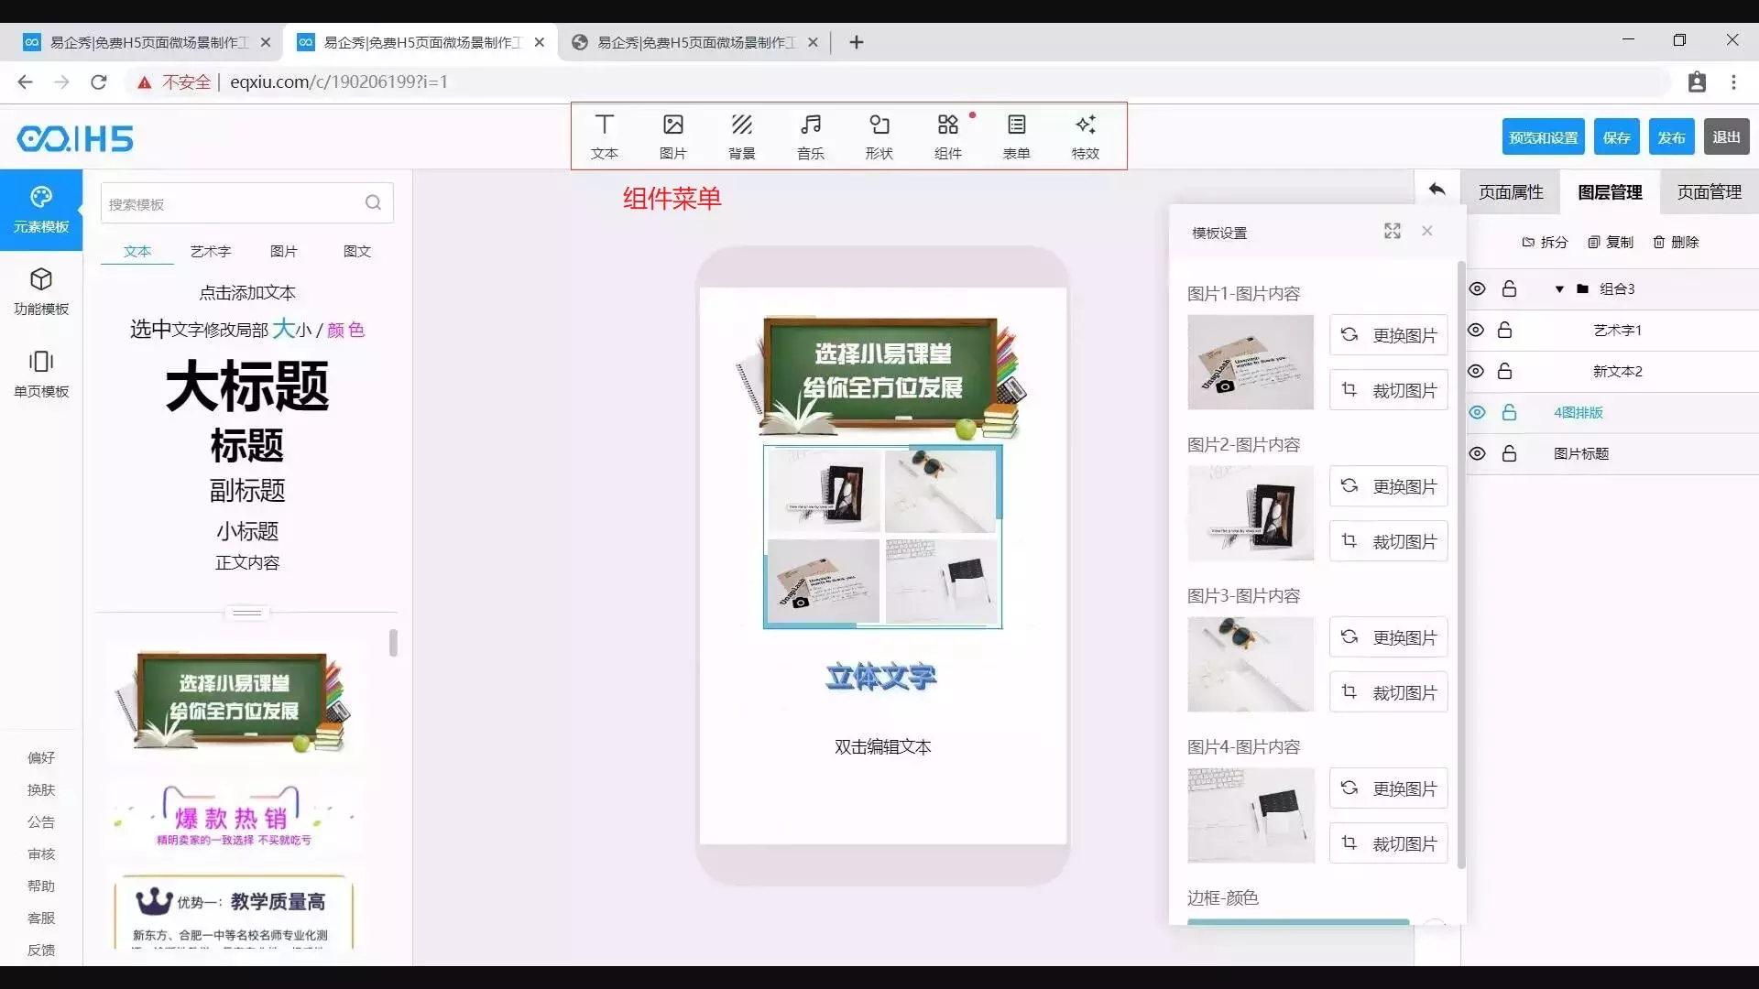Reload the browser page
This screenshot has height=989, width=1759.
pyautogui.click(x=99, y=82)
